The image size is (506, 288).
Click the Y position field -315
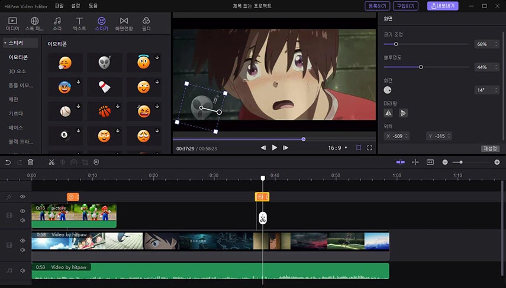[439, 136]
